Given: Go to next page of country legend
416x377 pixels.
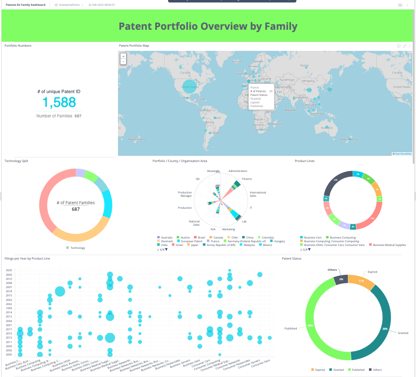Looking at the screenshot, I should [x=166, y=250].
